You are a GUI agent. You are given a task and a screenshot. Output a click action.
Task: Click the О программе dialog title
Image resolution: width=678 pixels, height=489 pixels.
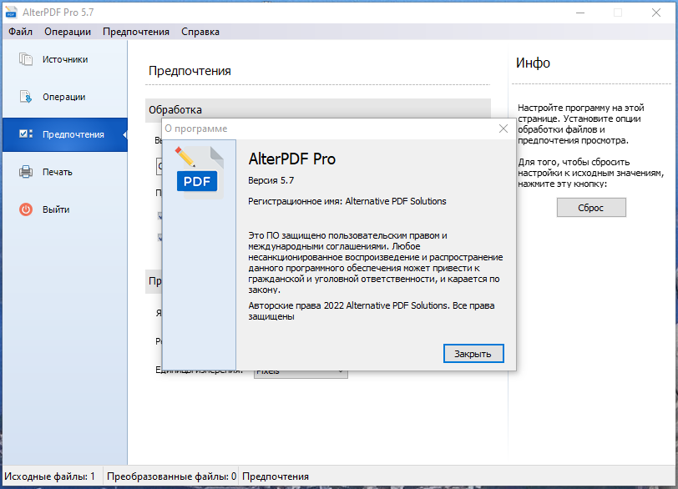pyautogui.click(x=196, y=129)
